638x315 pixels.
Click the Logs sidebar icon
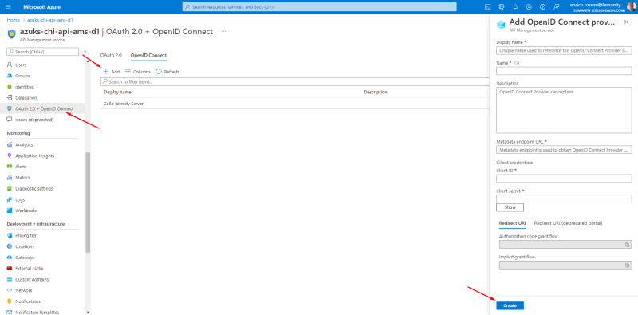(x=10, y=200)
